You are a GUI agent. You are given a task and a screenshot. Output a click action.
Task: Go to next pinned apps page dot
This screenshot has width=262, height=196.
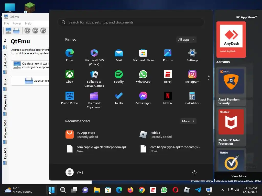[x=209, y=79]
